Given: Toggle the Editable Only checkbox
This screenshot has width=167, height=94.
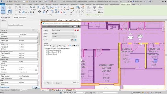Looking at the screenshot, I should pos(132,93).
